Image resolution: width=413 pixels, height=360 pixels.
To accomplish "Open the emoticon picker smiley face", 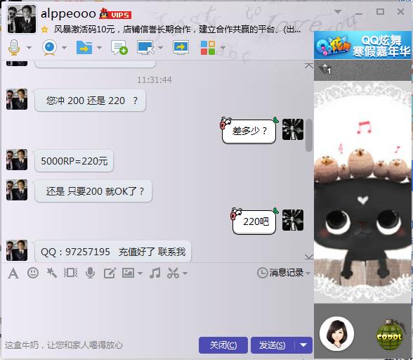I will tap(33, 273).
